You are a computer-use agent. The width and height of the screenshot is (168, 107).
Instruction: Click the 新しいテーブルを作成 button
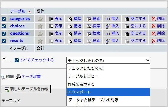coord(26,89)
